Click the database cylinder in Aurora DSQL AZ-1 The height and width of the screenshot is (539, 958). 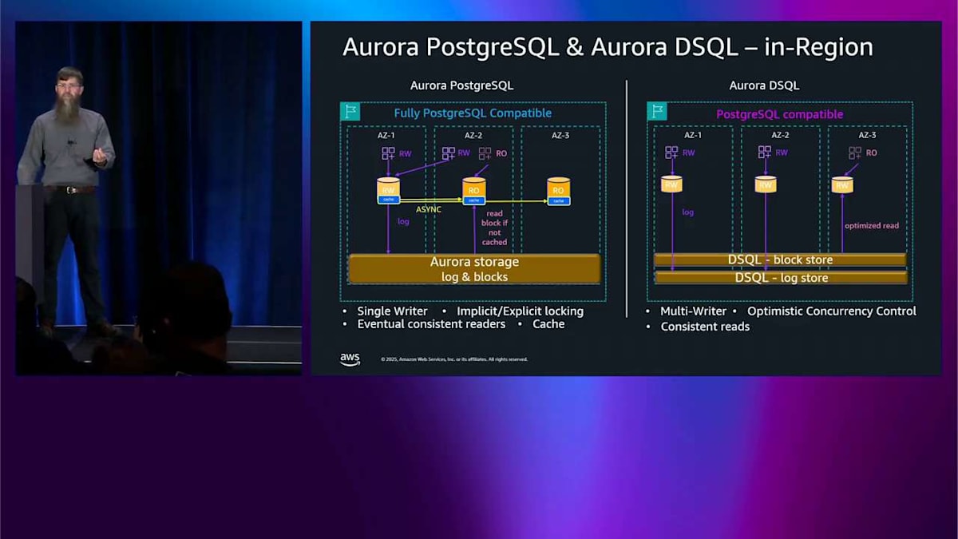671,184
